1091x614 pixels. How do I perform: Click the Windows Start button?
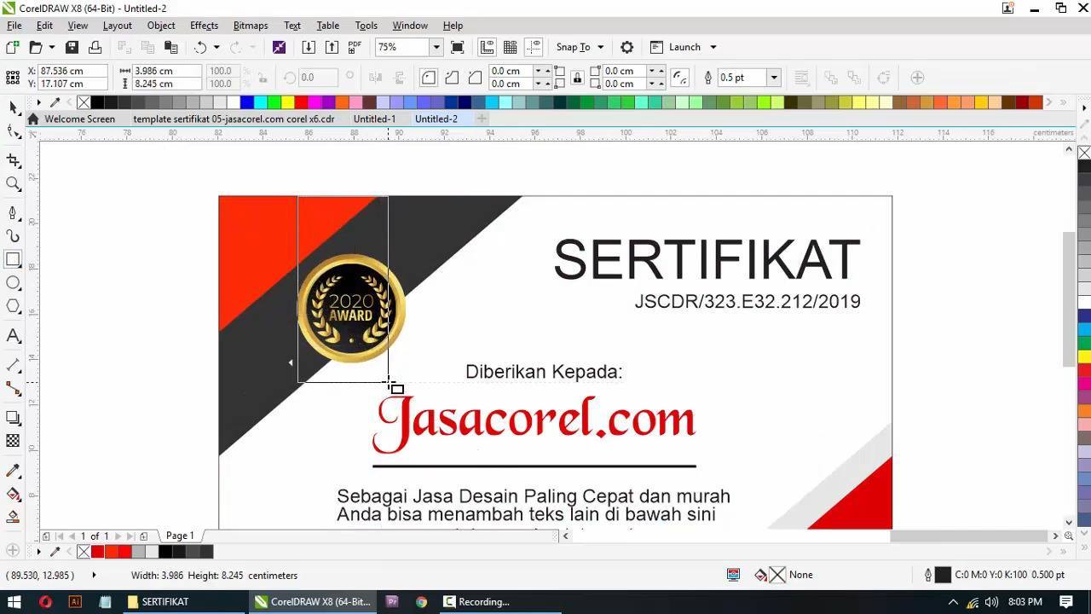[14, 601]
